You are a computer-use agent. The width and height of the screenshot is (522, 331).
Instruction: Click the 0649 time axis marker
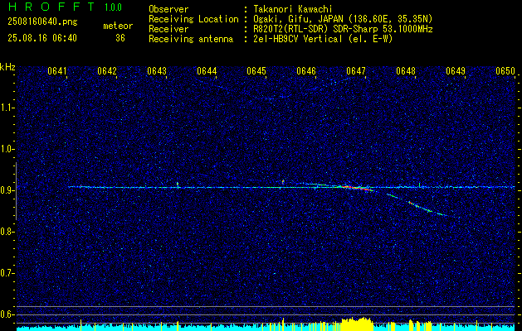coord(456,71)
